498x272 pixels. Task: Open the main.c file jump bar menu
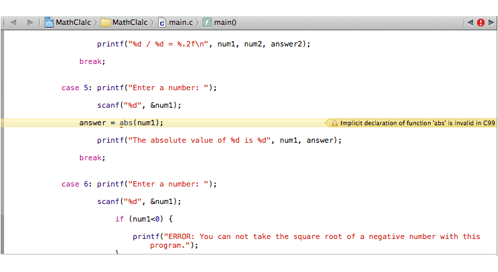(x=180, y=22)
